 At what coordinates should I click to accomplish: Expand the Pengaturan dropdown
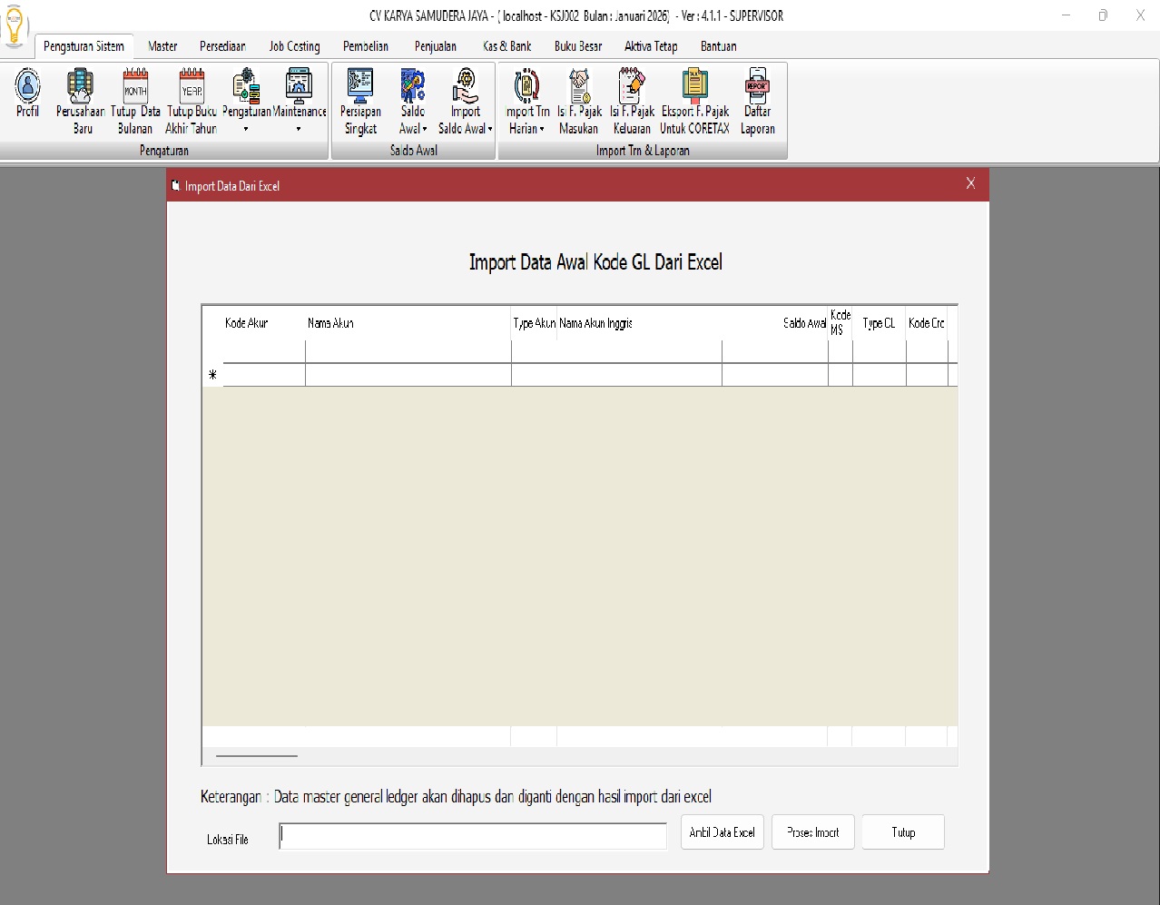click(x=246, y=129)
